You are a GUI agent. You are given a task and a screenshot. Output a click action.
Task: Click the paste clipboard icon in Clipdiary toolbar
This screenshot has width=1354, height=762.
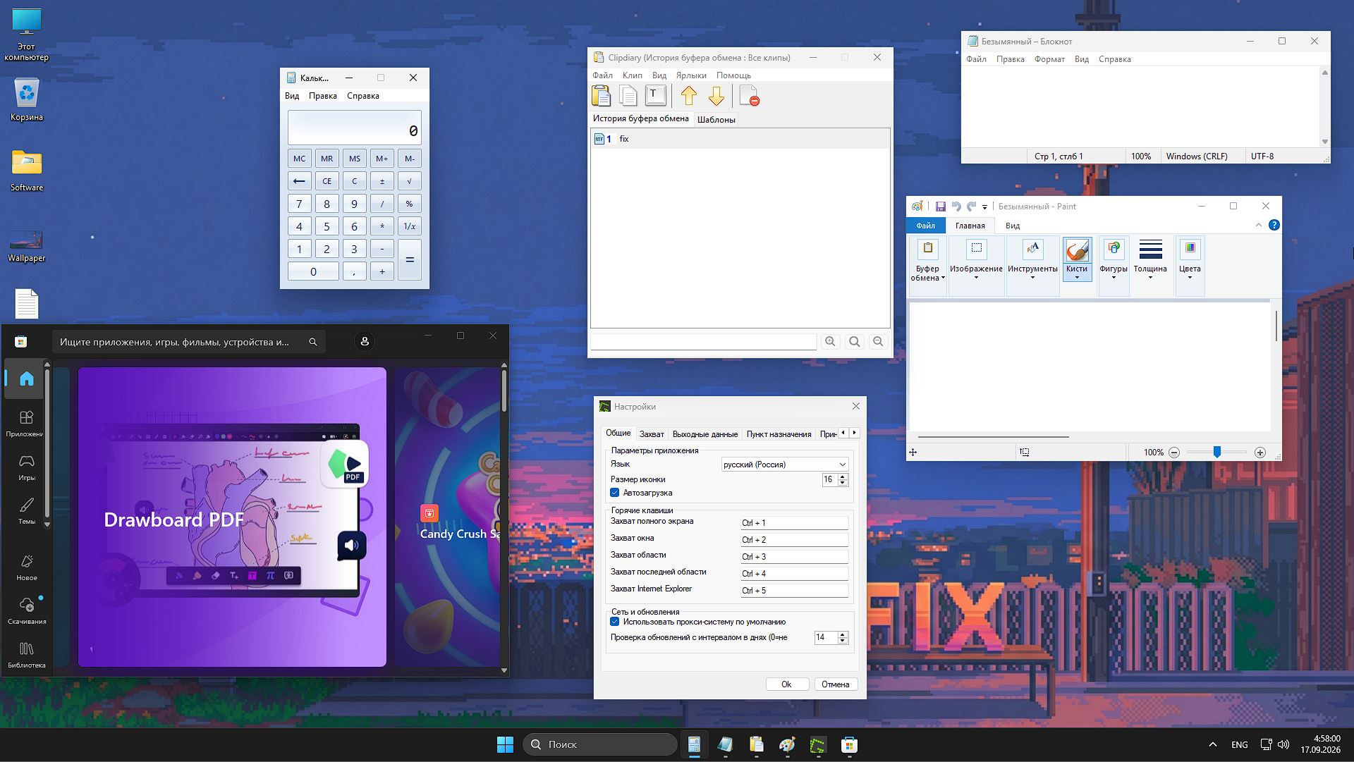coord(601,95)
